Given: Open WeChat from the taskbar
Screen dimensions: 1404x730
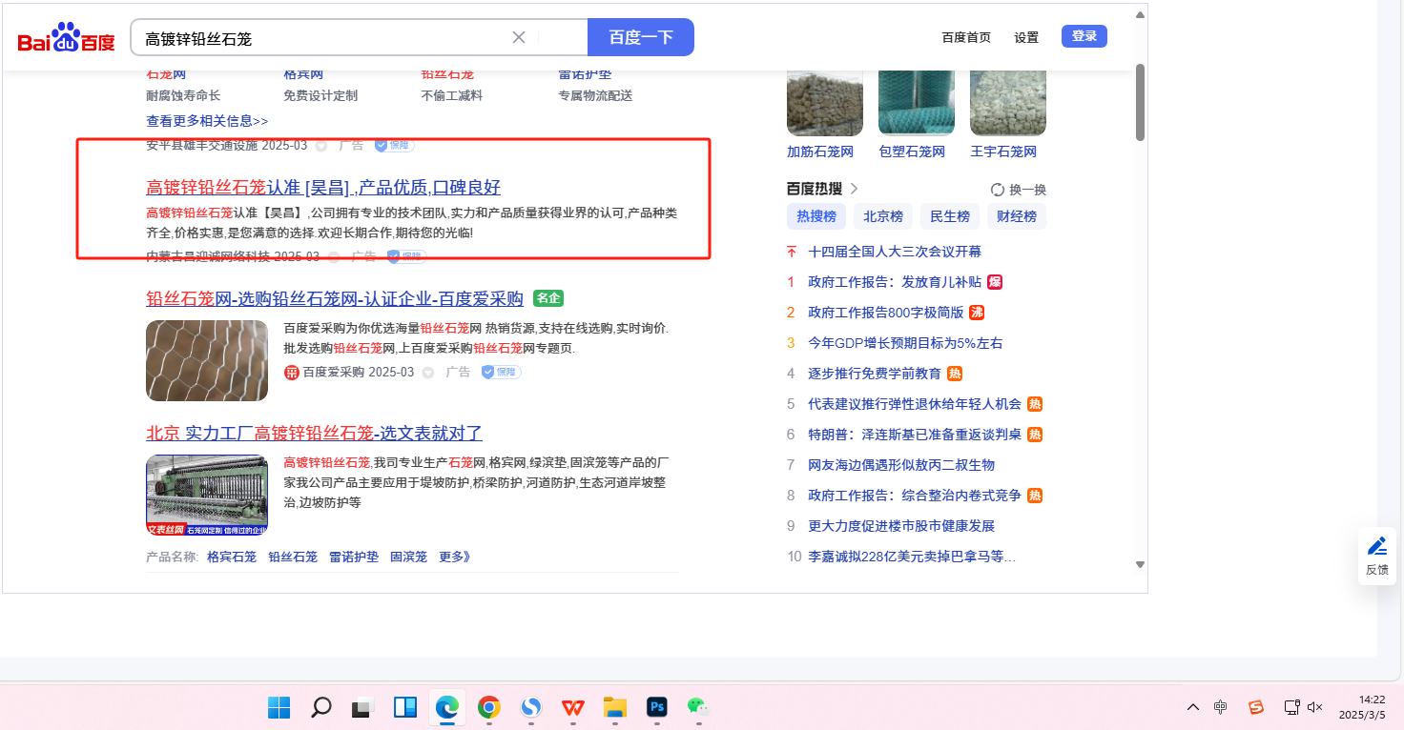Looking at the screenshot, I should point(699,707).
